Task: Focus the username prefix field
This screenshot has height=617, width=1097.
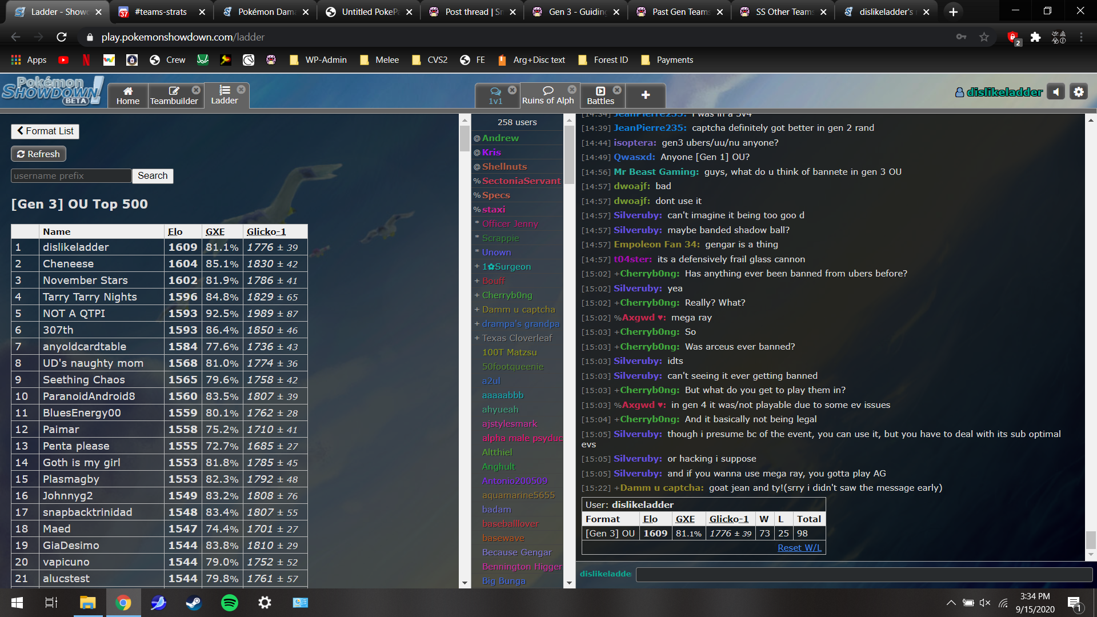Action: (x=71, y=176)
